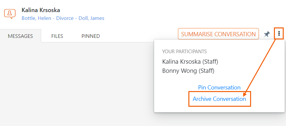Click the white header area beside the title
The width and height of the screenshot is (286, 126).
183,14
